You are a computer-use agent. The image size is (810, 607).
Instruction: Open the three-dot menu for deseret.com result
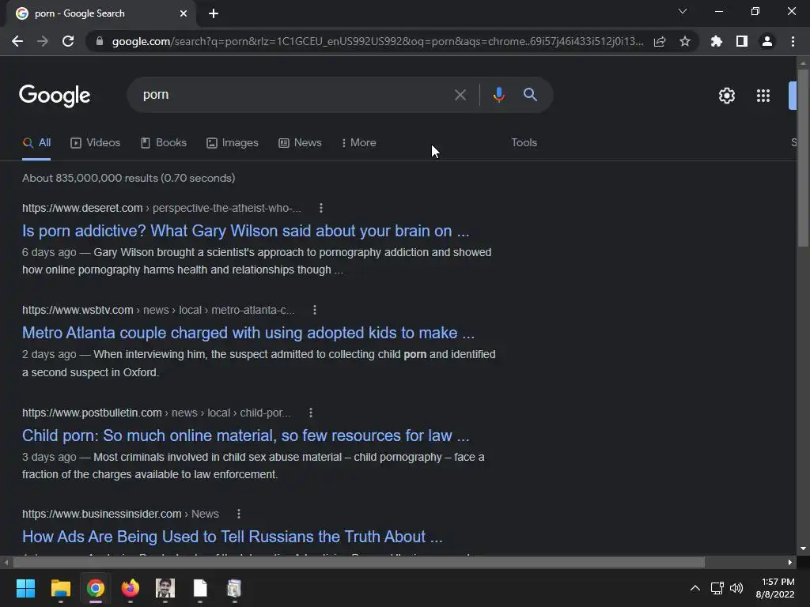(x=321, y=208)
